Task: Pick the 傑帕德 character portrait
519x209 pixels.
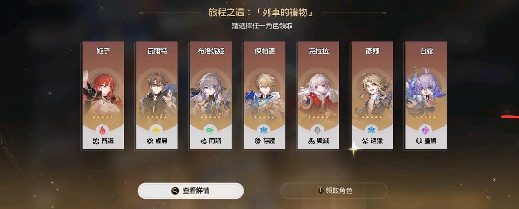Action: pyautogui.click(x=264, y=95)
